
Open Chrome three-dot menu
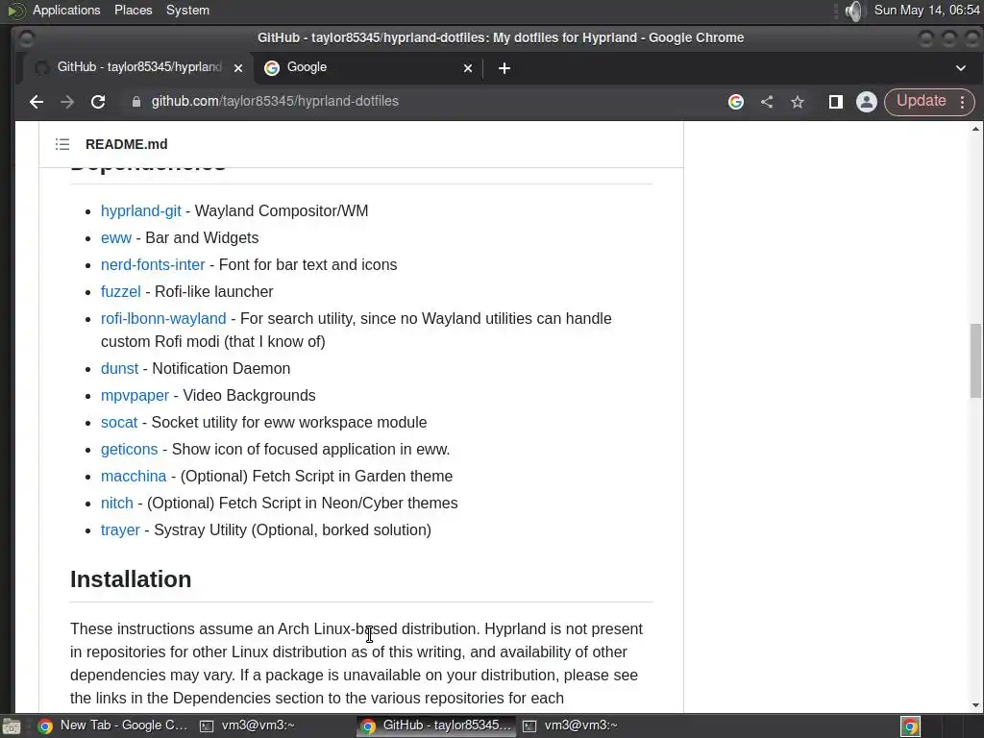(963, 102)
